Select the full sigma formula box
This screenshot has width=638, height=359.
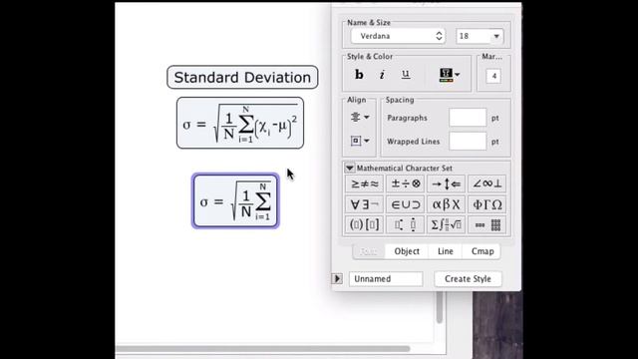[240, 123]
